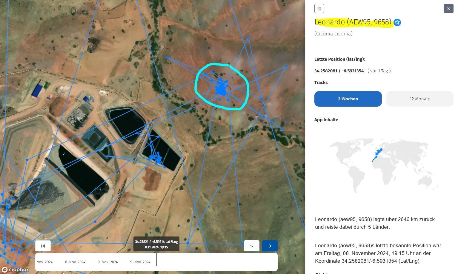Open the Mapbox logo link

pyautogui.click(x=16, y=270)
